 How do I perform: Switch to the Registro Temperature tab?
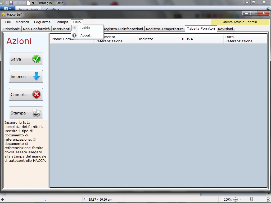165,29
